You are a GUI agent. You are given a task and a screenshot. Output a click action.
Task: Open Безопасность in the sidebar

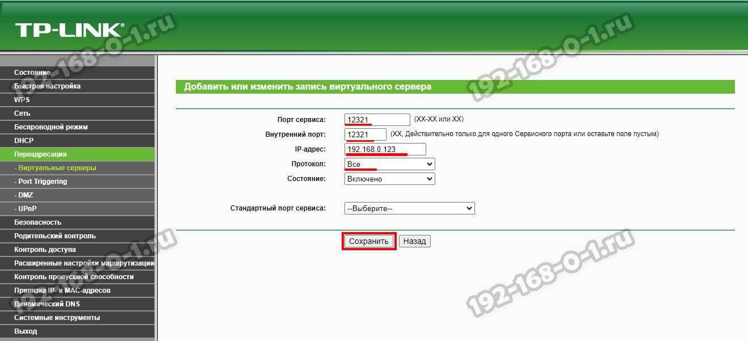click(x=37, y=222)
